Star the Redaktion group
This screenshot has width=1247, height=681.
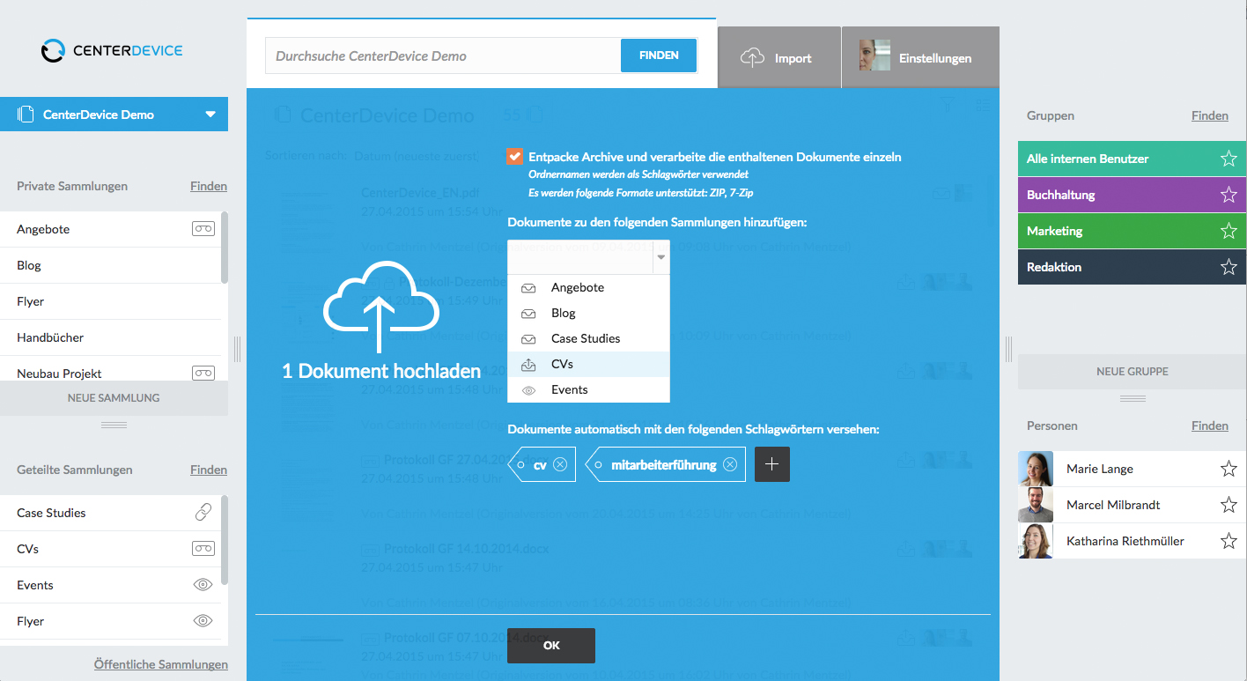point(1229,267)
